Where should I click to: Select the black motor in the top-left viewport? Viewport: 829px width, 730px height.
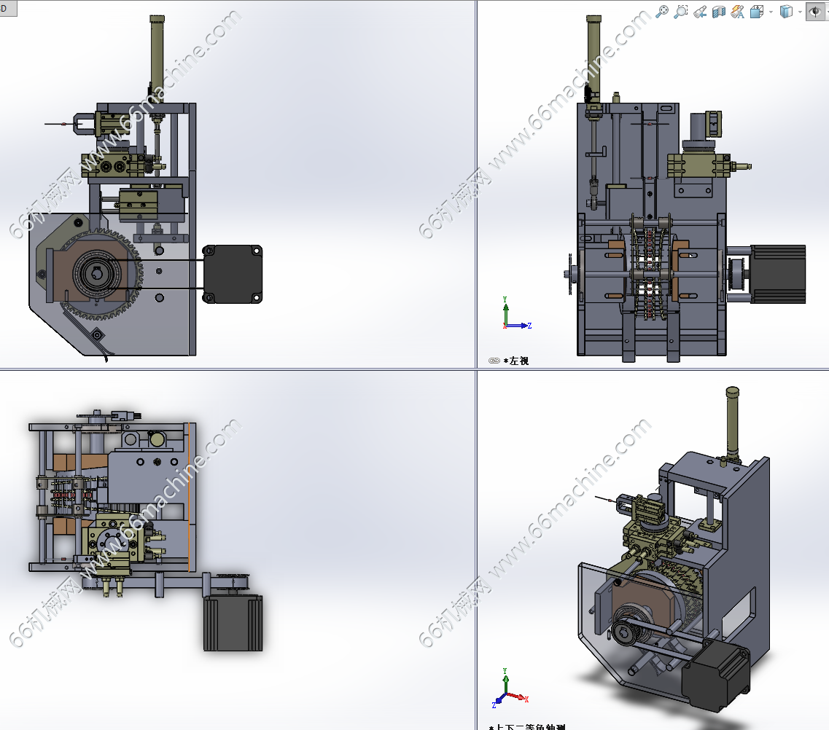point(233,274)
